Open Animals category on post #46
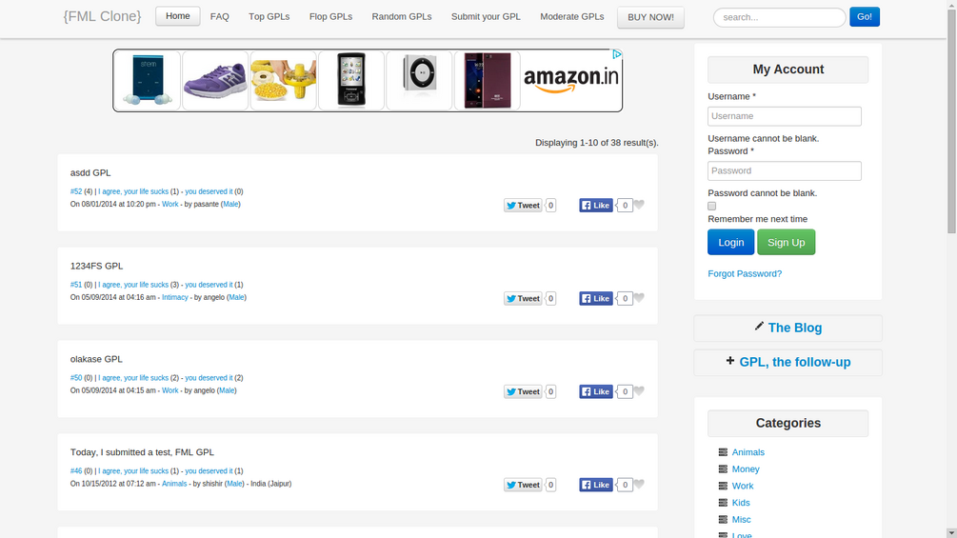The height and width of the screenshot is (538, 957). pos(174,484)
